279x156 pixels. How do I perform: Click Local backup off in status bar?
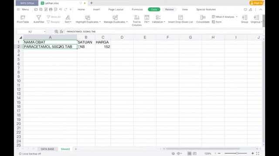tap(30, 154)
